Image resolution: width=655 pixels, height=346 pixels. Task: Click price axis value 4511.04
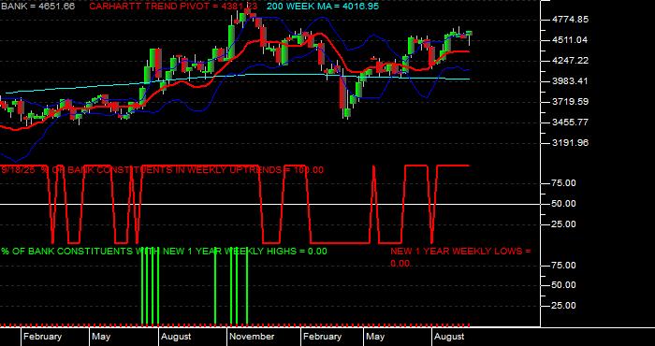(x=570, y=40)
